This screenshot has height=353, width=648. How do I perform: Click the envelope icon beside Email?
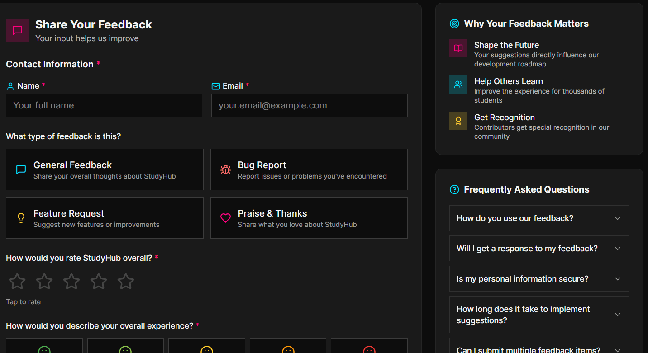[216, 86]
